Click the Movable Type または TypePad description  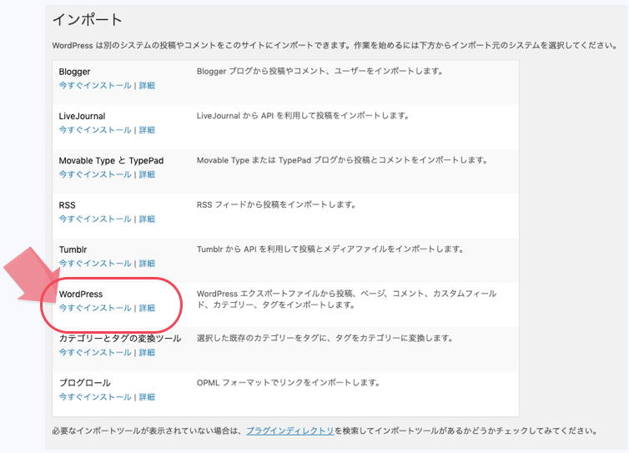[x=342, y=160]
